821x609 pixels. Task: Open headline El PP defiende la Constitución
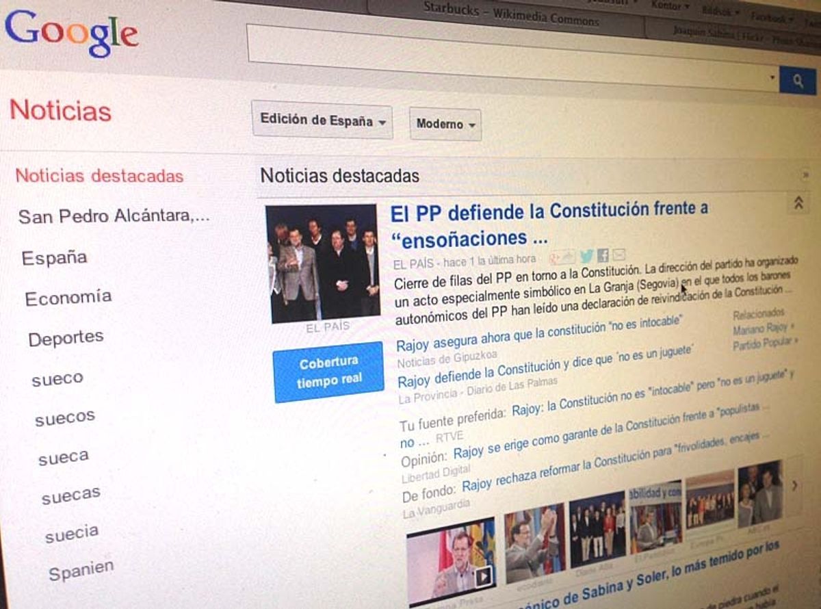coord(549,223)
